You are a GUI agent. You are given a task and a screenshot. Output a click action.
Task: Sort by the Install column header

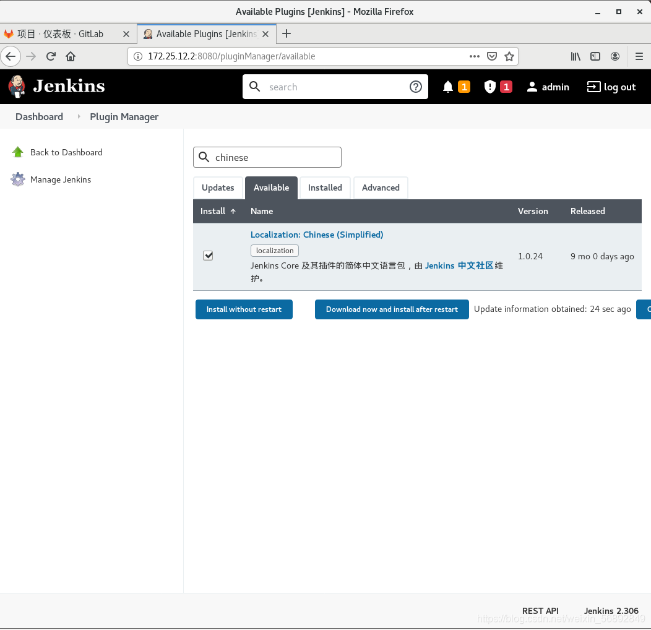click(x=218, y=211)
